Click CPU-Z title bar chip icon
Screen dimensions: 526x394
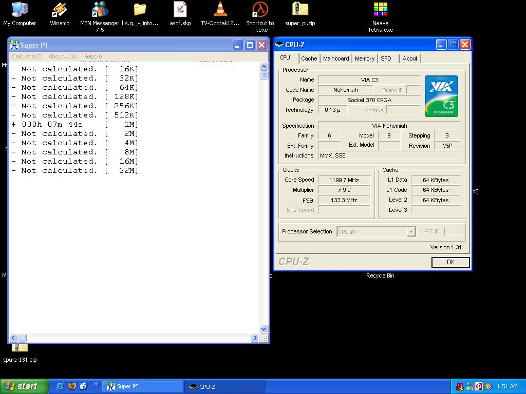(279, 45)
